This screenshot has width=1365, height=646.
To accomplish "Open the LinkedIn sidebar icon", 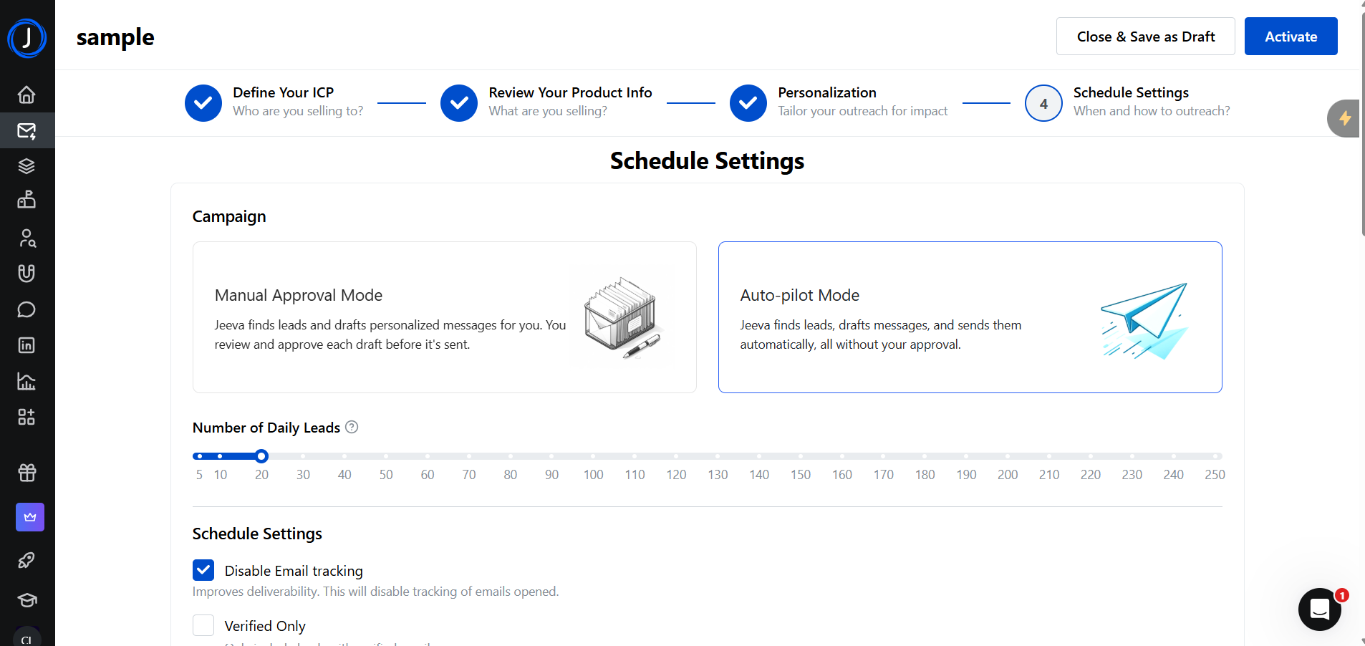I will (26, 345).
